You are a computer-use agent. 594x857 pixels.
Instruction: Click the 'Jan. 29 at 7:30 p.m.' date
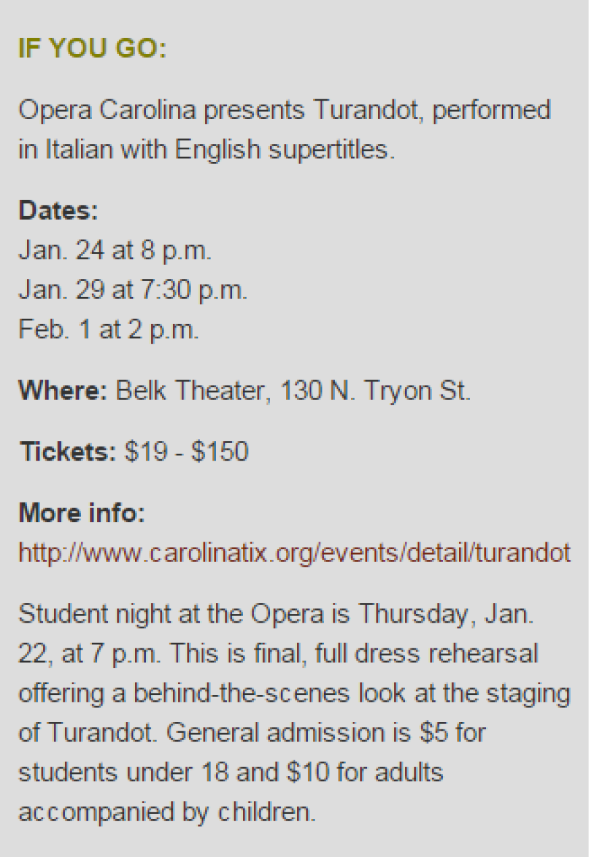pos(133,290)
